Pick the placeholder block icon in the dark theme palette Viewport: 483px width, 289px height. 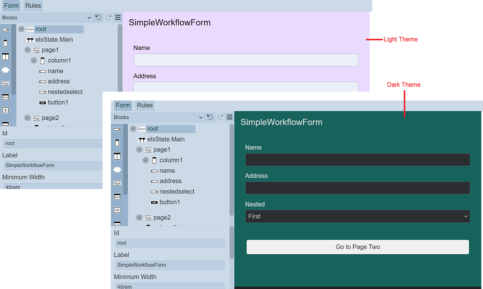(117, 170)
